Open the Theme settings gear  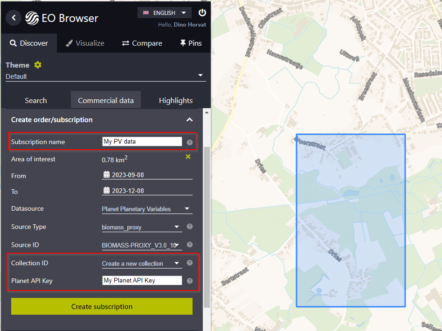(38, 65)
